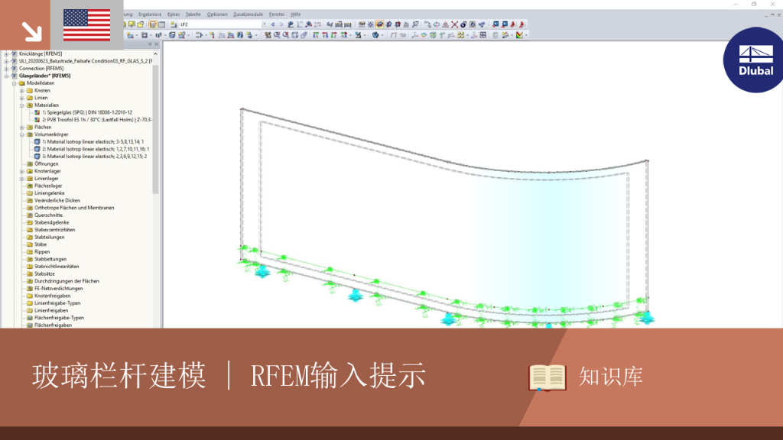Select Knotenfreigaben tree entry
The image size is (783, 440).
point(53,296)
